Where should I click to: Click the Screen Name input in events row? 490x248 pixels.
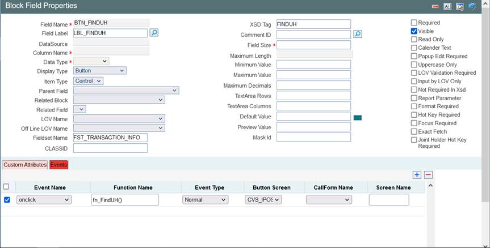pyautogui.click(x=389, y=200)
